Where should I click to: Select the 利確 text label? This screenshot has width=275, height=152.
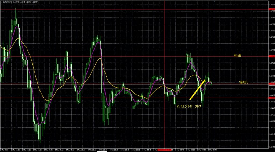[237, 55]
